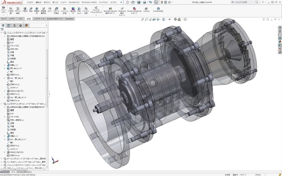
Task: Click Zoom to Fit in view toolbar
Action: (x=142, y=19)
